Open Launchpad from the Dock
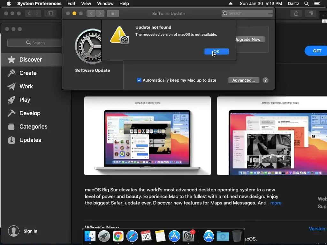The height and width of the screenshot is (245, 327). pyautogui.click(x=104, y=236)
